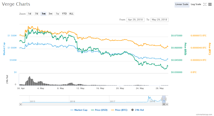Image resolution: width=214 pixels, height=116 pixels.
Task: Click the 20. May date label
Action: [120, 88]
